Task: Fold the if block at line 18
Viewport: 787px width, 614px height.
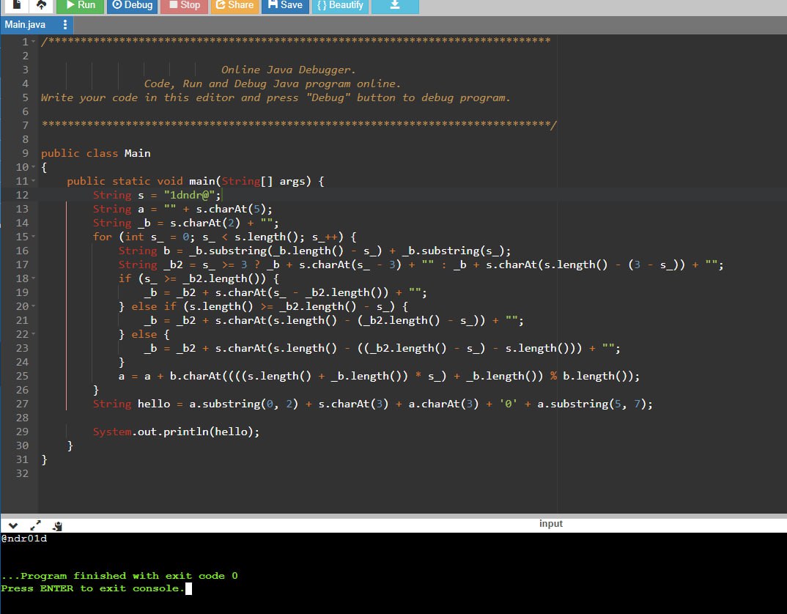Action: (x=34, y=278)
